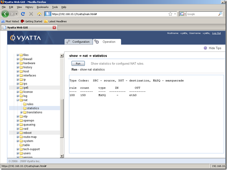Expand the interfaces tree node
This screenshot has width=227, height=170.
[x=18, y=75]
